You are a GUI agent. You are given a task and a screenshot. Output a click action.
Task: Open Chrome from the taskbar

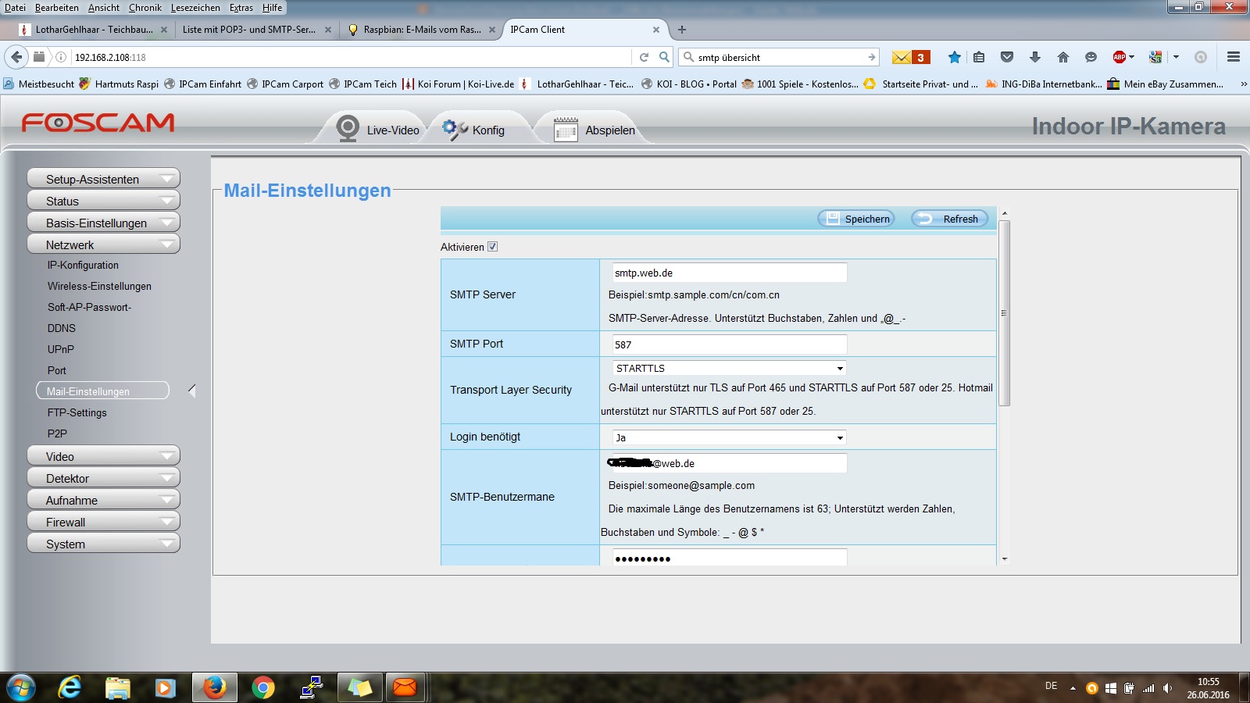click(x=263, y=687)
